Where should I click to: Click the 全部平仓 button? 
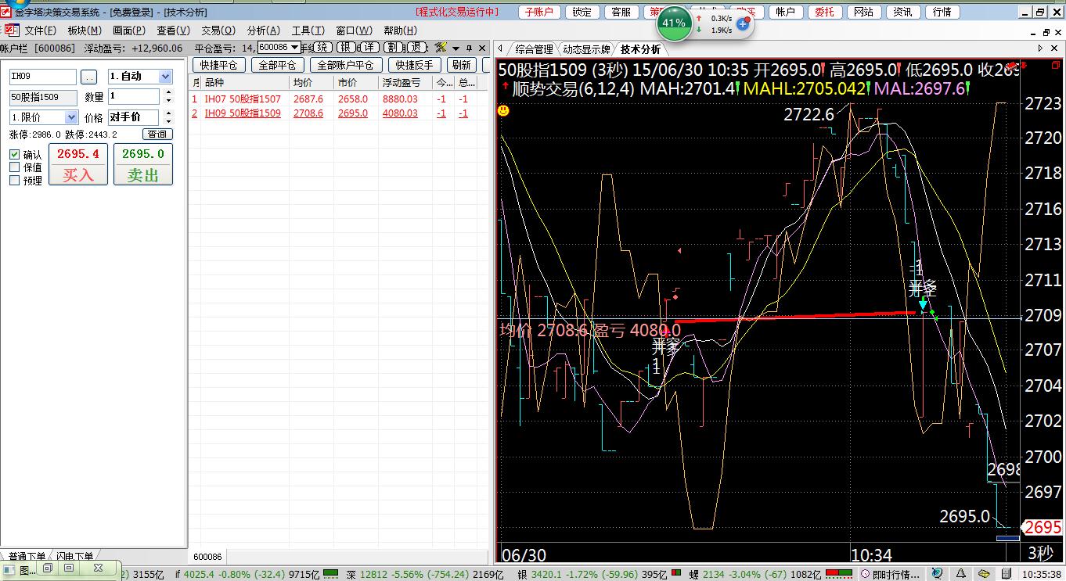pyautogui.click(x=277, y=65)
